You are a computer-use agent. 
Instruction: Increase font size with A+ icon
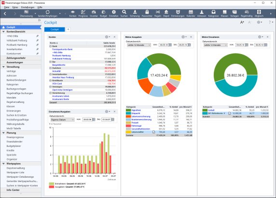[x=242, y=22]
